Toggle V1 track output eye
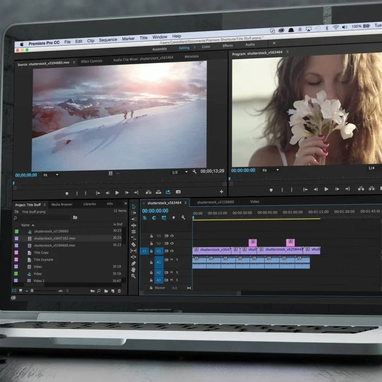 [x=172, y=251]
